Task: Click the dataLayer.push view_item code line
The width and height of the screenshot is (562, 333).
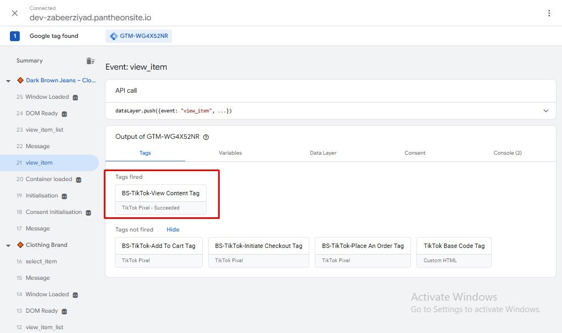Action: coord(174,111)
